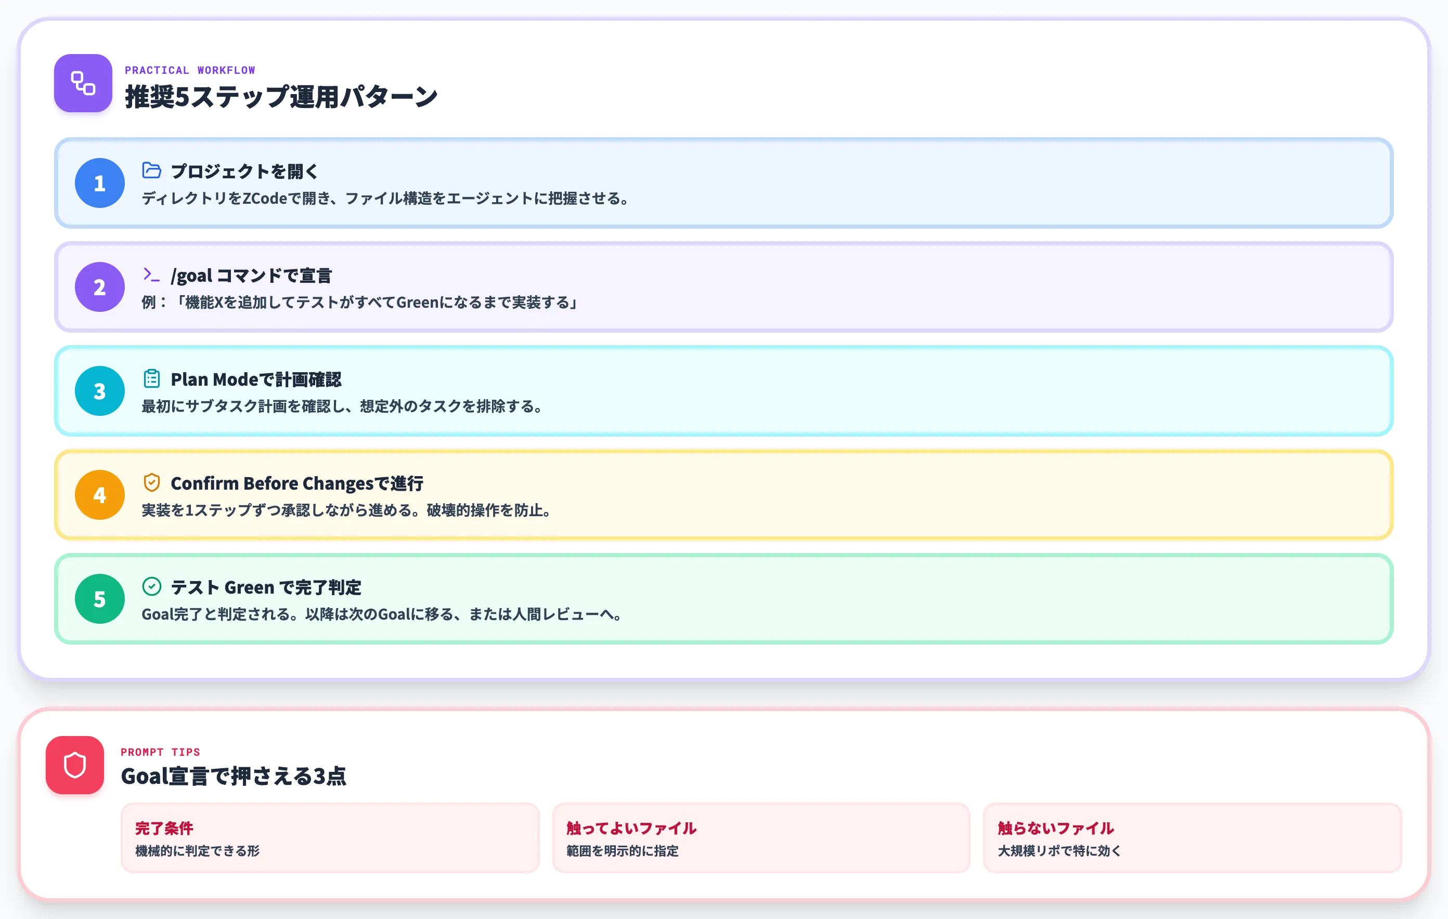Viewport: 1448px width, 919px height.
Task: Click the open folder icon in step 1
Action: [x=151, y=170]
